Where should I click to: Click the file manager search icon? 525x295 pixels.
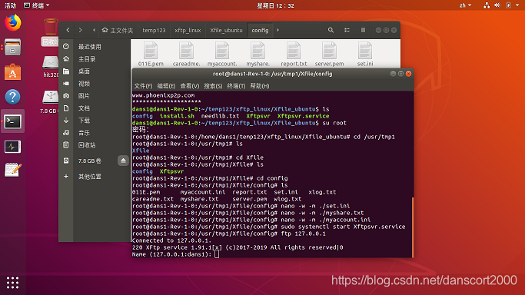[x=331, y=30]
